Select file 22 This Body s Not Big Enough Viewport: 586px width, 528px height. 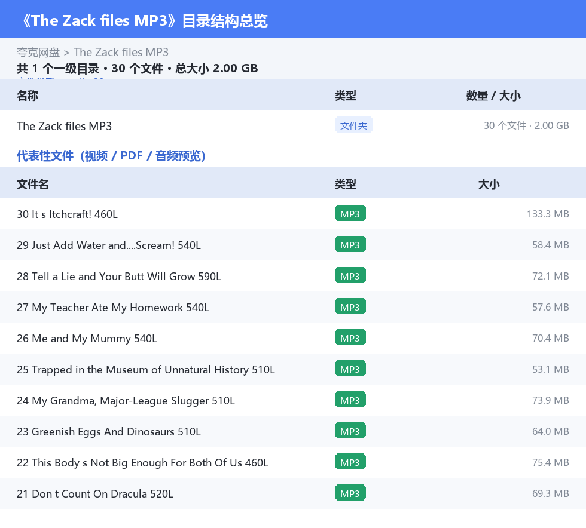(143, 462)
